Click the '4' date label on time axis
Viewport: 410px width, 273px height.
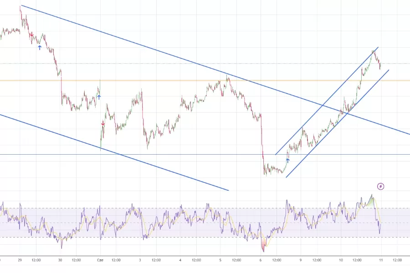[180, 260]
